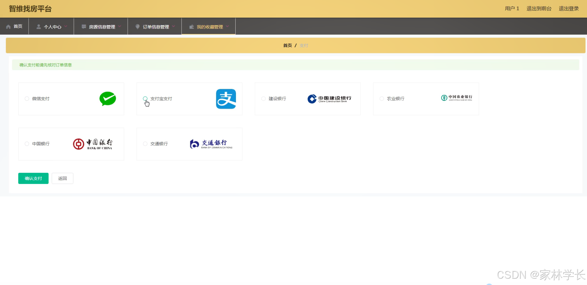
Task: Click the 支付宝支付 label text
Action: [161, 99]
